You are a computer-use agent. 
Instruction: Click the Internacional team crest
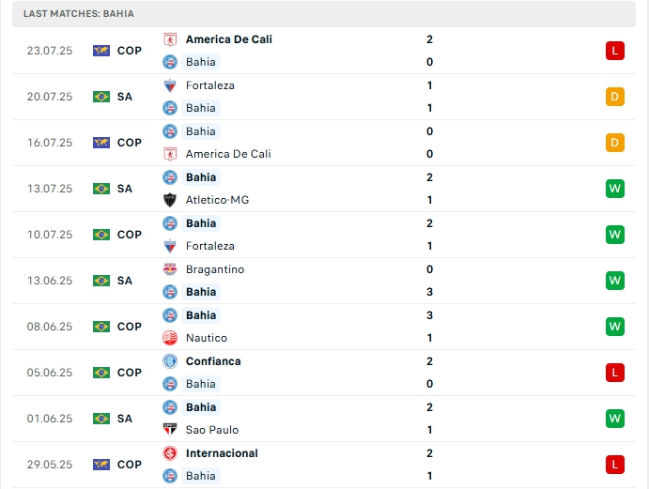[x=170, y=453]
